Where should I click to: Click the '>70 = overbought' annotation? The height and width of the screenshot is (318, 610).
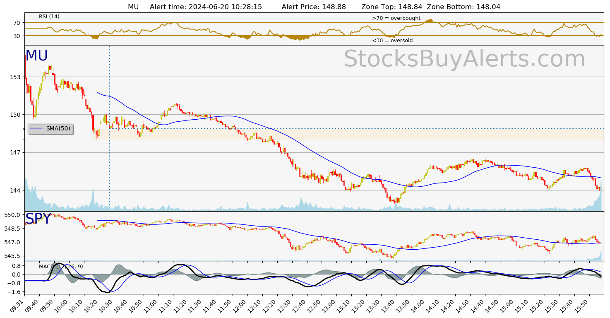396,18
